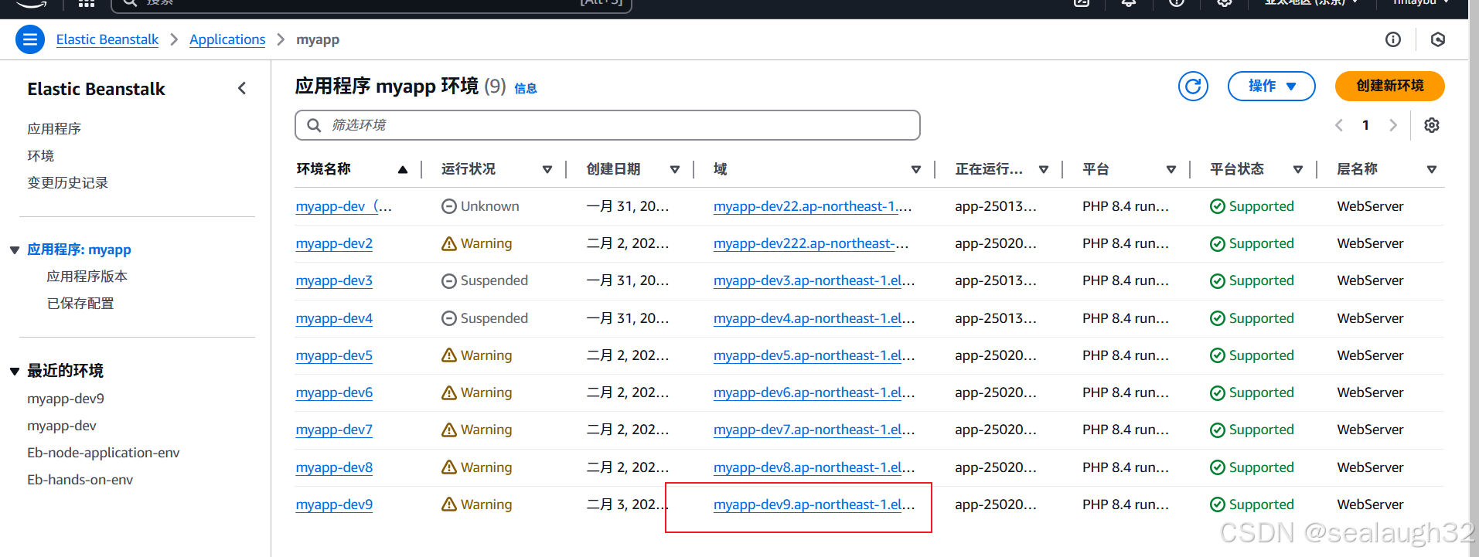Open recent environment myapp-dev9 in sidebar
The width and height of the screenshot is (1479, 557).
point(66,399)
